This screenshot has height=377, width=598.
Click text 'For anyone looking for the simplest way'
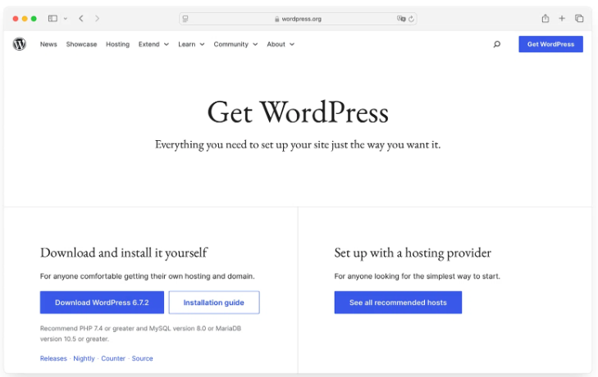tap(418, 276)
